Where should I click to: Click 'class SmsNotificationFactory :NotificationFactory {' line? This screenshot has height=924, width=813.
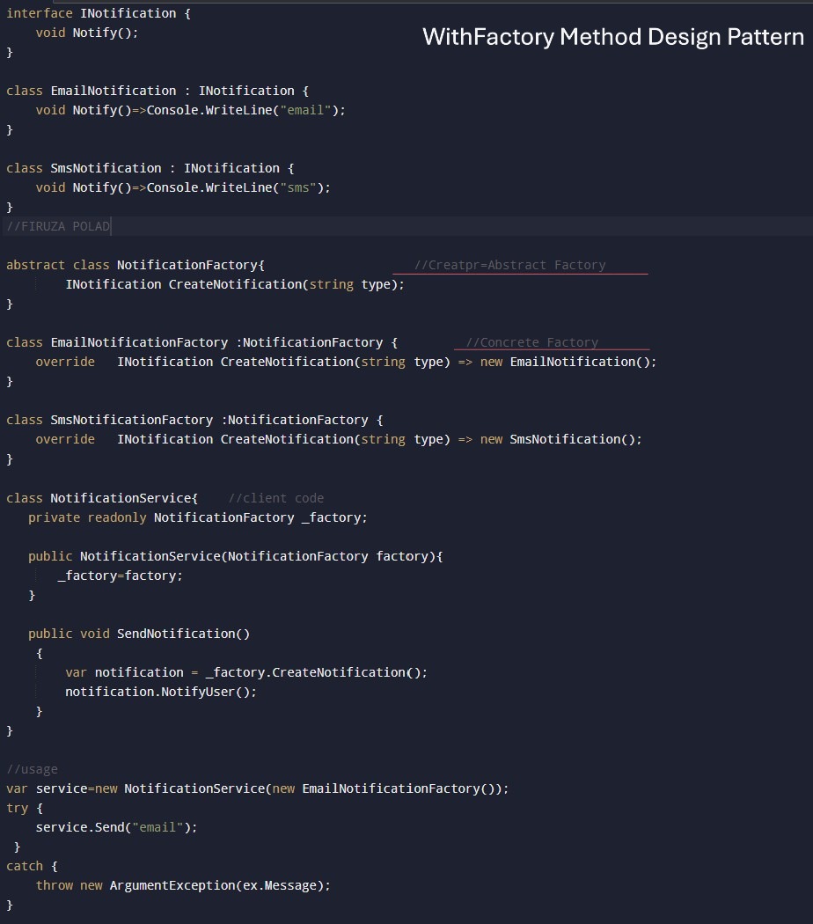[x=194, y=420]
